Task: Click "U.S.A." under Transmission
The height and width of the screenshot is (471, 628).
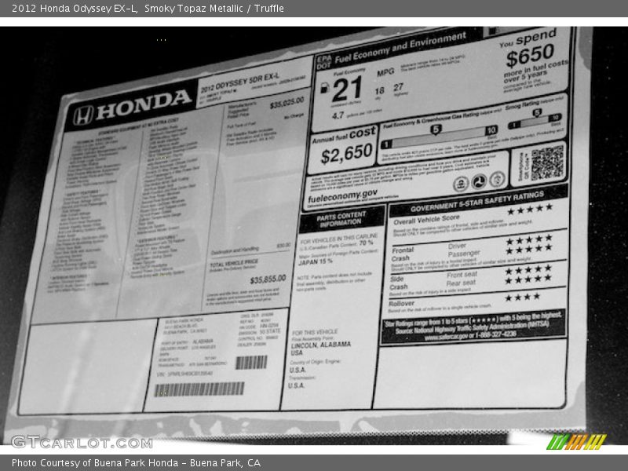Action: [297, 385]
